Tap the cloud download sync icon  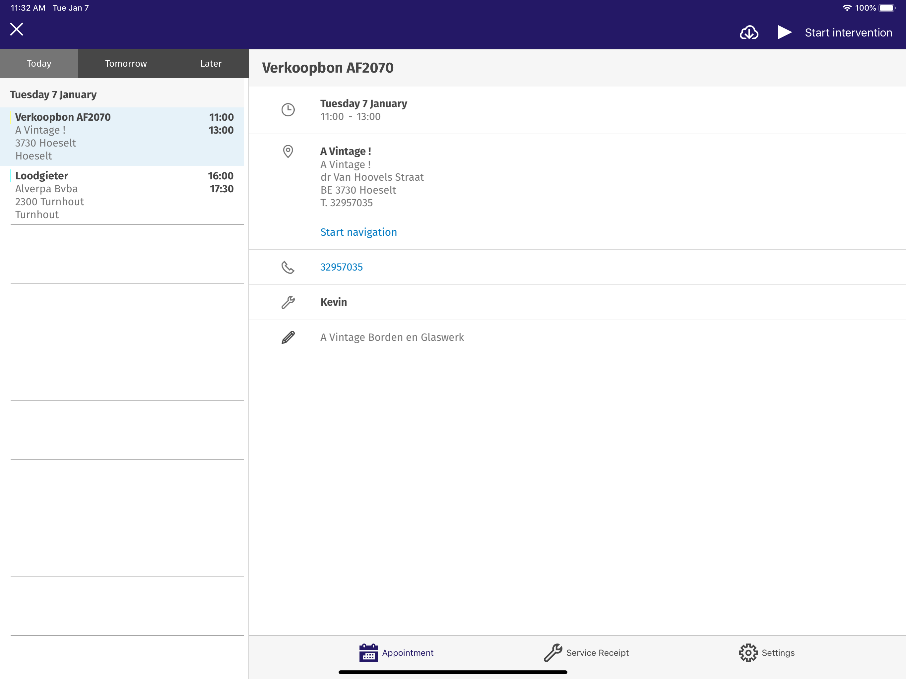point(749,32)
